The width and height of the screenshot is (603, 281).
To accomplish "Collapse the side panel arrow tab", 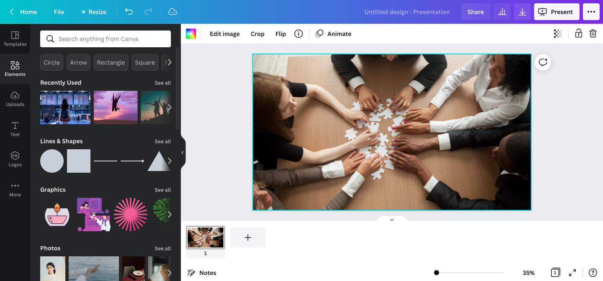I will pyautogui.click(x=183, y=153).
